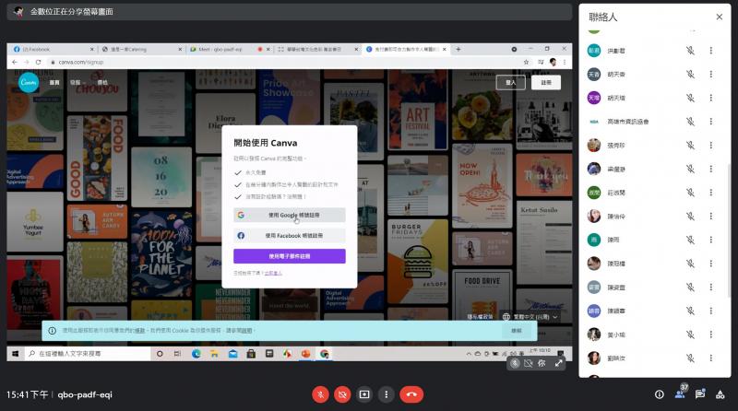Click the 使用 Facebook 帳號註冊 button in shared Canva

290,236
